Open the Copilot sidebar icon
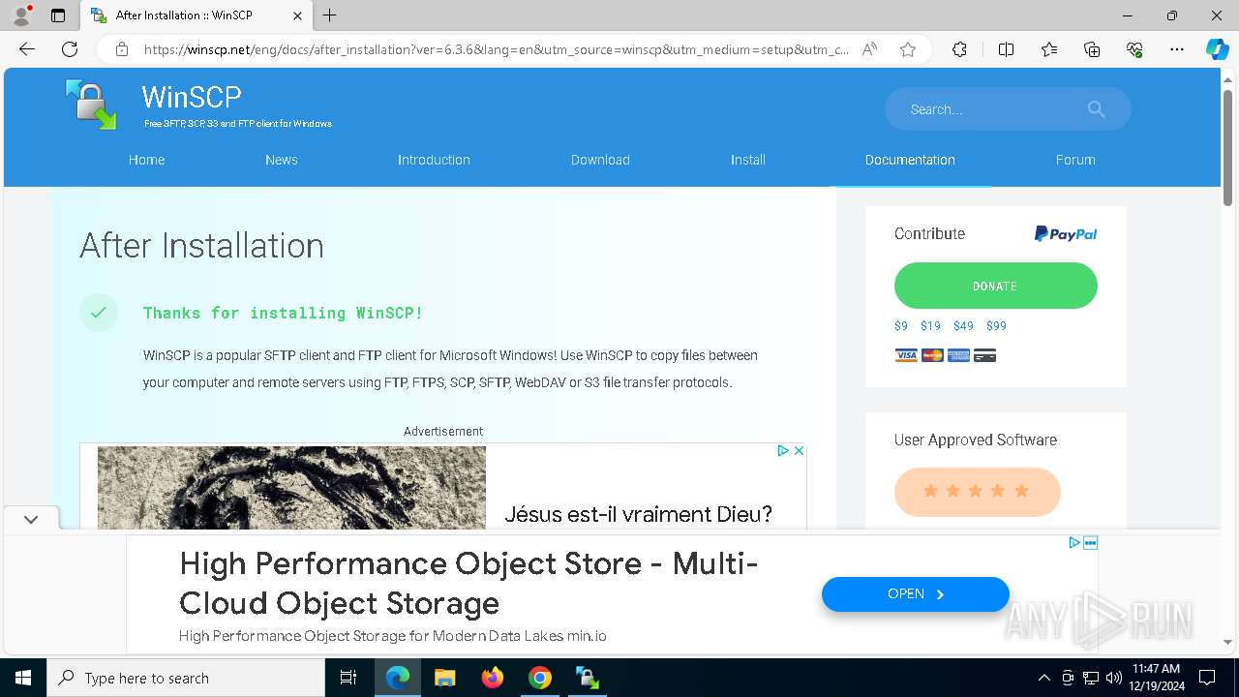The height and width of the screenshot is (697, 1239). (x=1217, y=49)
